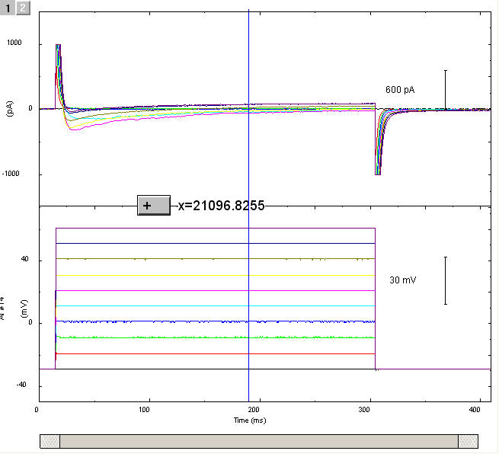This screenshot has height=454, width=499.
Task: Select the noisy green voltage trace
Action: coord(190,337)
